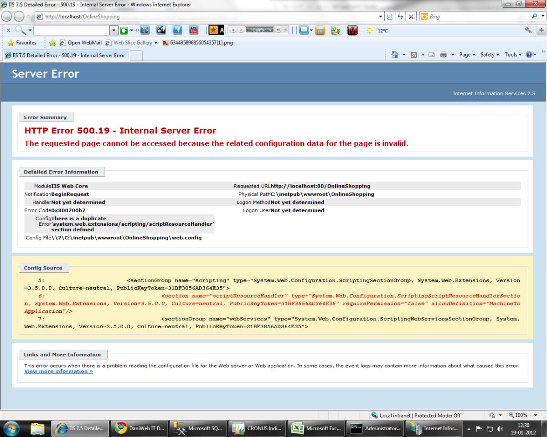Click the weather sun 12°C indicator
This screenshot has width=547, height=437.
click(x=377, y=30)
